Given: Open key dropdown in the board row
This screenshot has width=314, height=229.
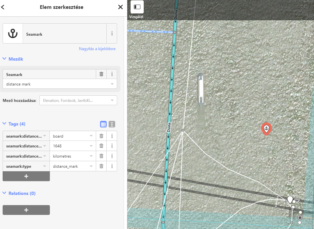Looking at the screenshot, I should point(45,136).
